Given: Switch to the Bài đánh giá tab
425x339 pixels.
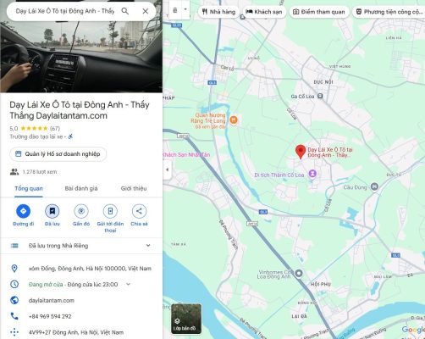Looking at the screenshot, I should (81, 188).
